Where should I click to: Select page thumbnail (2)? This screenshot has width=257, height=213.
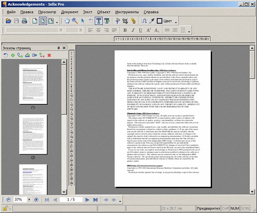pos(33,134)
